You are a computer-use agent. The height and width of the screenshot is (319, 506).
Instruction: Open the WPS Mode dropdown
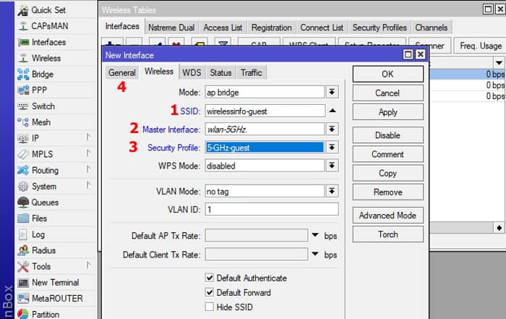[x=332, y=166]
